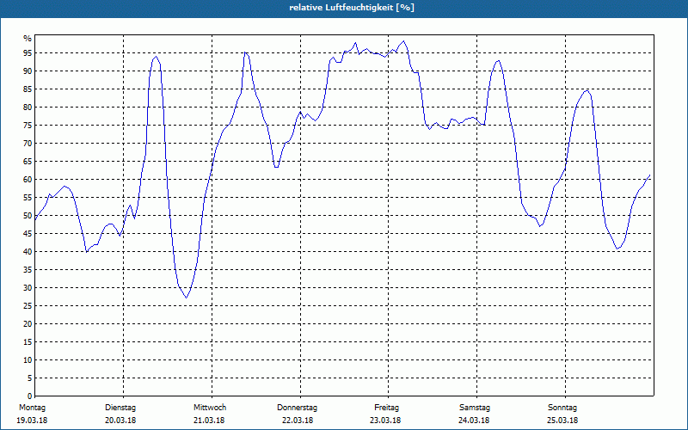The height and width of the screenshot is (430, 688).
Task: Click the "60" y-axis value
Action: (x=28, y=180)
